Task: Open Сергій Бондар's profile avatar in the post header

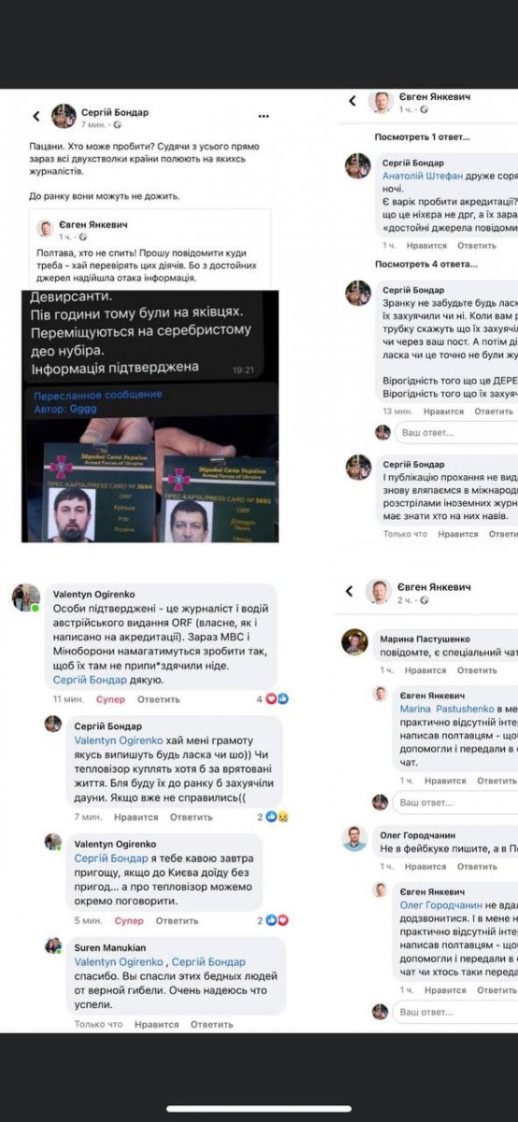Action: point(64,116)
